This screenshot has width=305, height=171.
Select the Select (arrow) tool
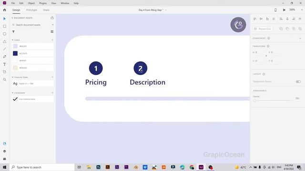(x=5, y=19)
